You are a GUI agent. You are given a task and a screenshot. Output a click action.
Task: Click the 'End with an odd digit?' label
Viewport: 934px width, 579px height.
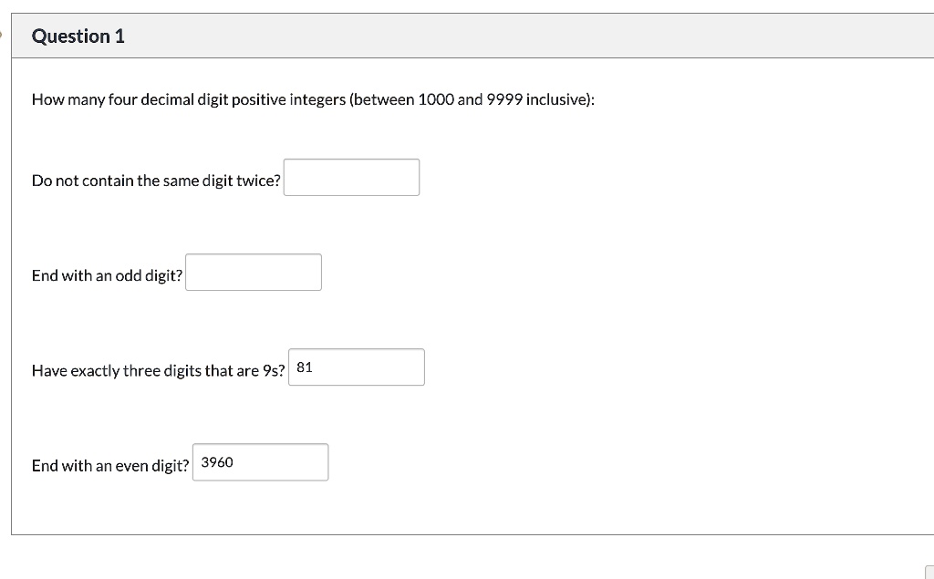click(x=108, y=275)
